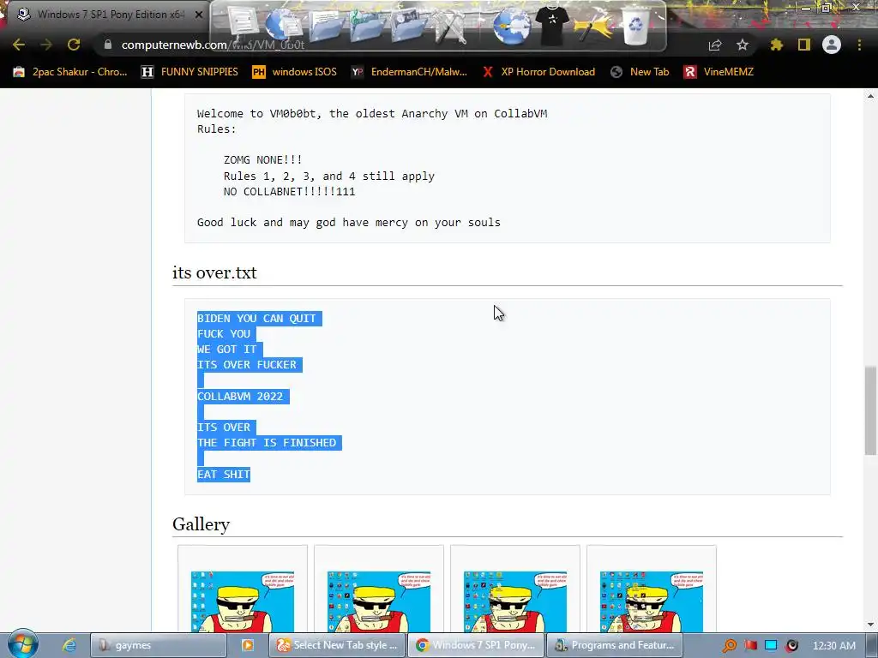
Task: Reload the current page
Action: point(74,45)
